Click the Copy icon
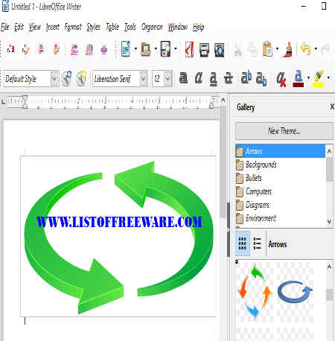Viewport: 335px width, 341px height. click(253, 50)
